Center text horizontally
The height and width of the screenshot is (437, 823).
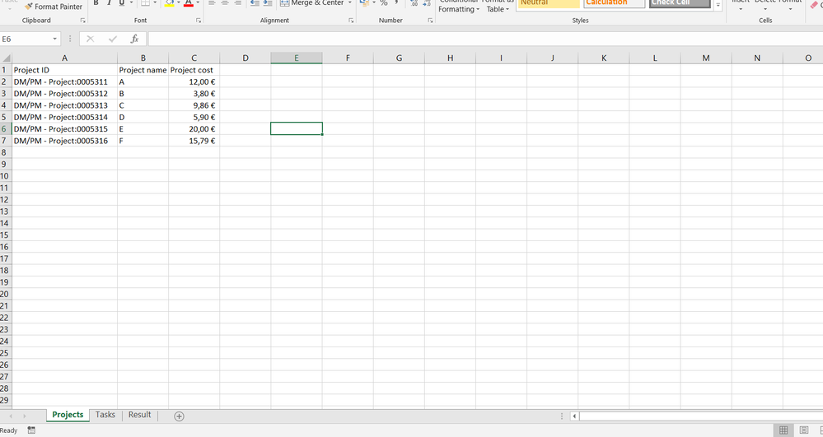(225, 2)
